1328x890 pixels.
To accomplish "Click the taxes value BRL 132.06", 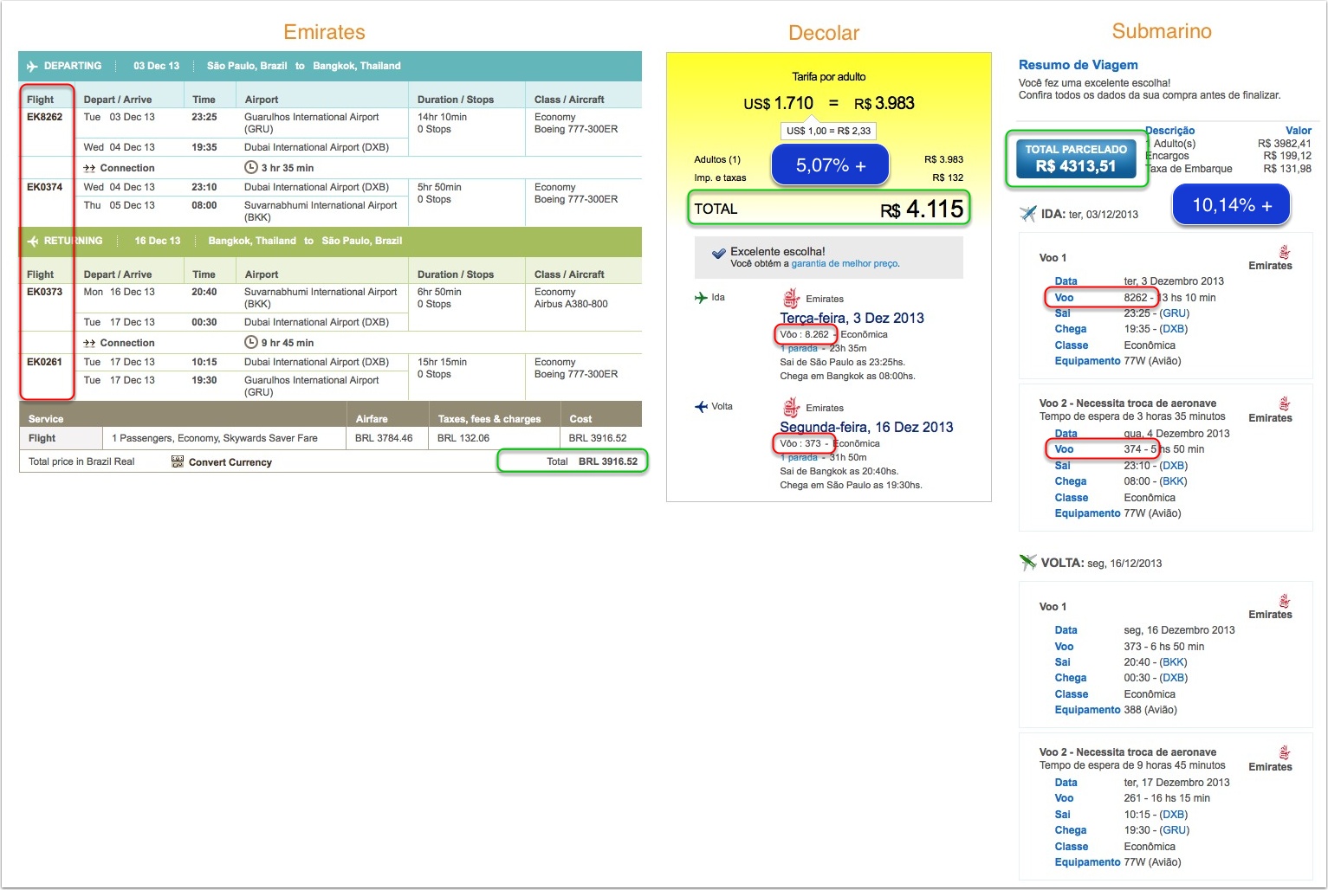I will [x=463, y=438].
